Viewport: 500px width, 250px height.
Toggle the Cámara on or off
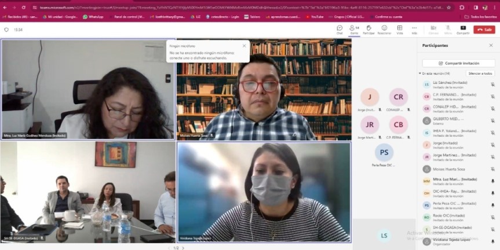point(433,29)
